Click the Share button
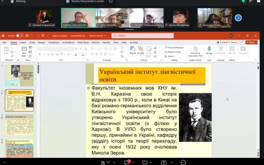The width and height of the screenshot is (264, 165). [x=251, y=43]
